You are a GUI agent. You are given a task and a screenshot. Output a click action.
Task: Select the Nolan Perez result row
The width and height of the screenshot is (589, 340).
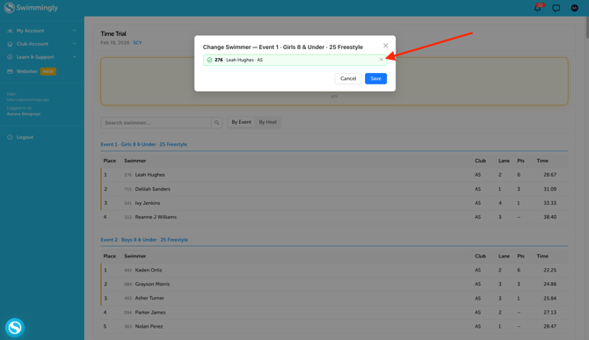pyautogui.click(x=334, y=326)
